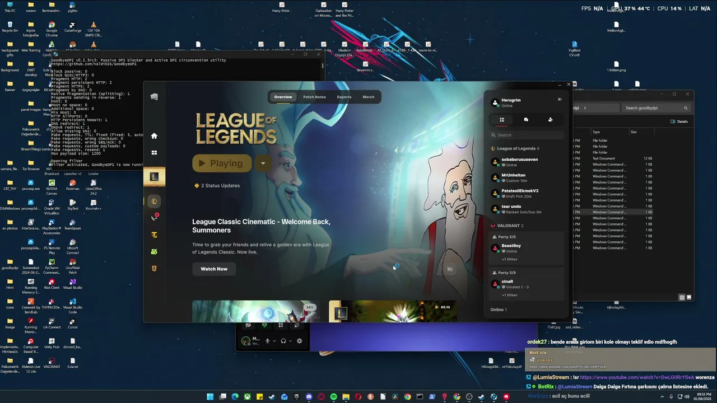Viewport: 717px width, 403px height.
Task: Focus the Search goodbydpi box in File Explorer
Action: click(x=655, y=108)
